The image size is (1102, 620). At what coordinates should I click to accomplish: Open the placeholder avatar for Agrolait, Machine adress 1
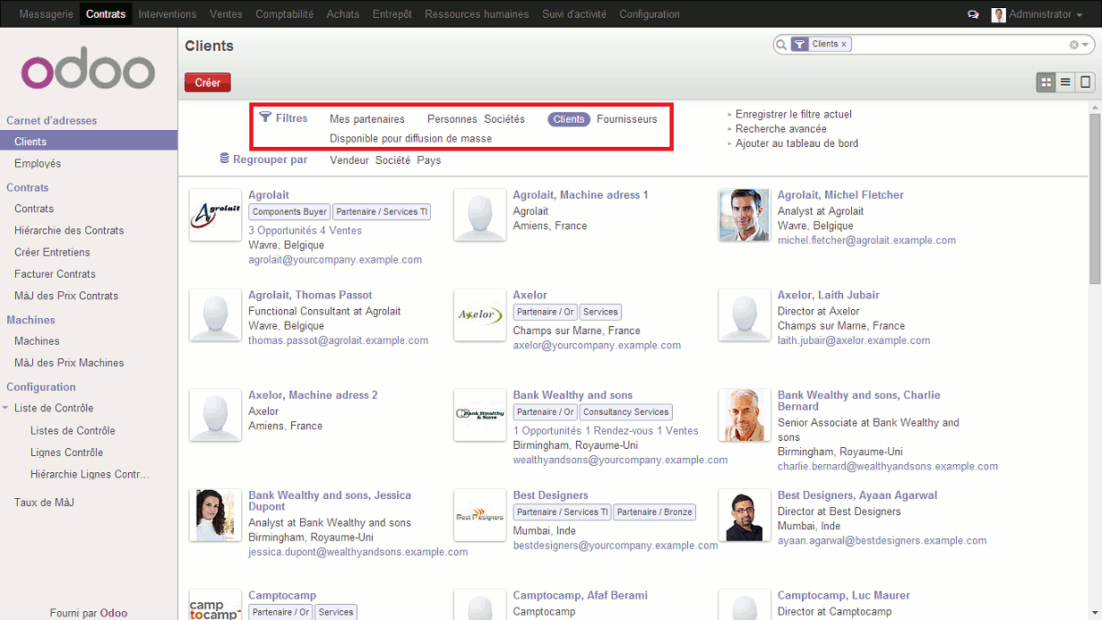click(480, 215)
